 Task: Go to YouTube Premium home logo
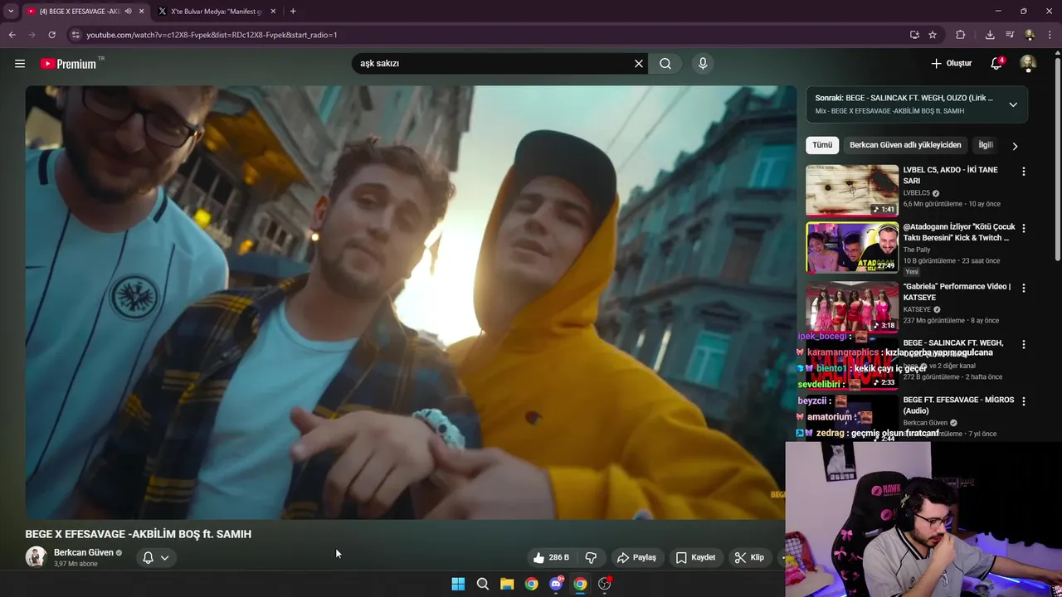68,64
